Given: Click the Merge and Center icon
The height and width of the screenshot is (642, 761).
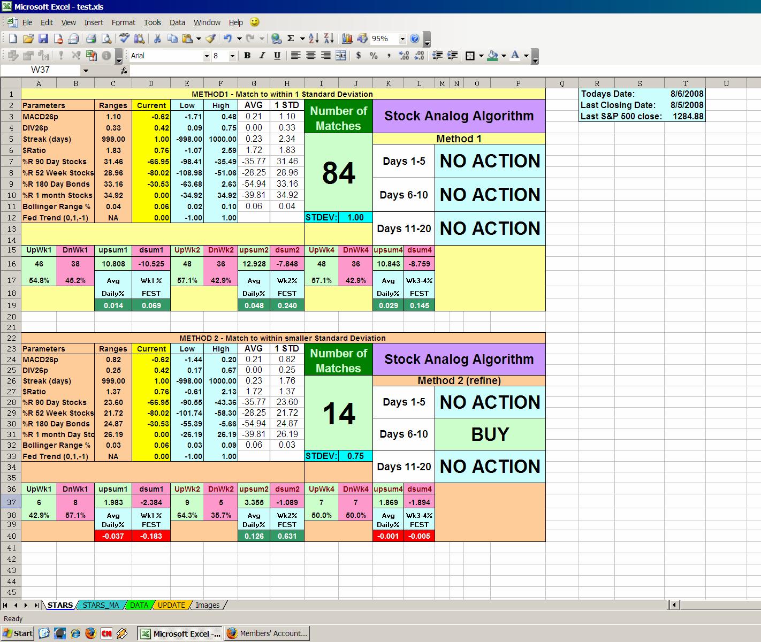Looking at the screenshot, I should [340, 56].
